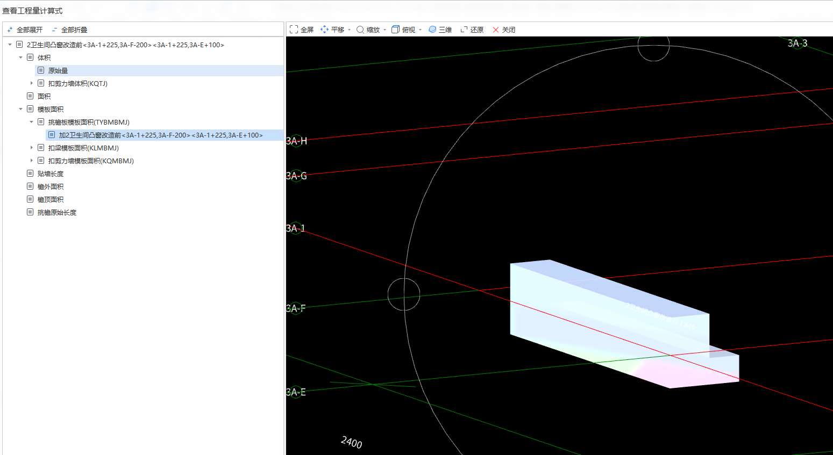Open the 缩放 dropdown arrow

click(385, 30)
